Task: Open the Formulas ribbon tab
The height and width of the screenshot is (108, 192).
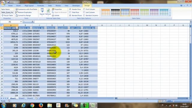Action: tap(41, 6)
